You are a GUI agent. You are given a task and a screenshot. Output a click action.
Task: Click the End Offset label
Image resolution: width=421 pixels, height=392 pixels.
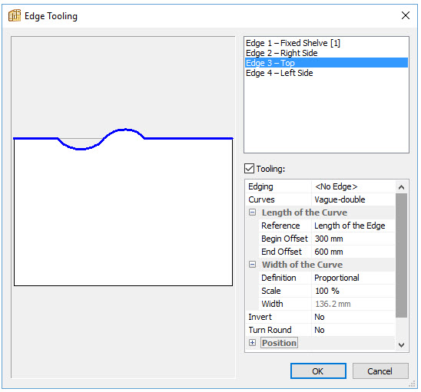coord(282,252)
